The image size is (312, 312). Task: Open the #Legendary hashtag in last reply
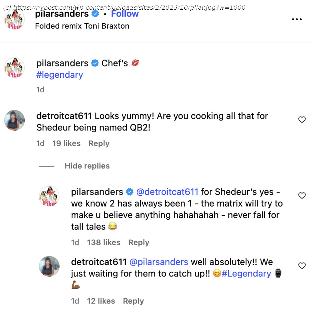[x=246, y=274]
